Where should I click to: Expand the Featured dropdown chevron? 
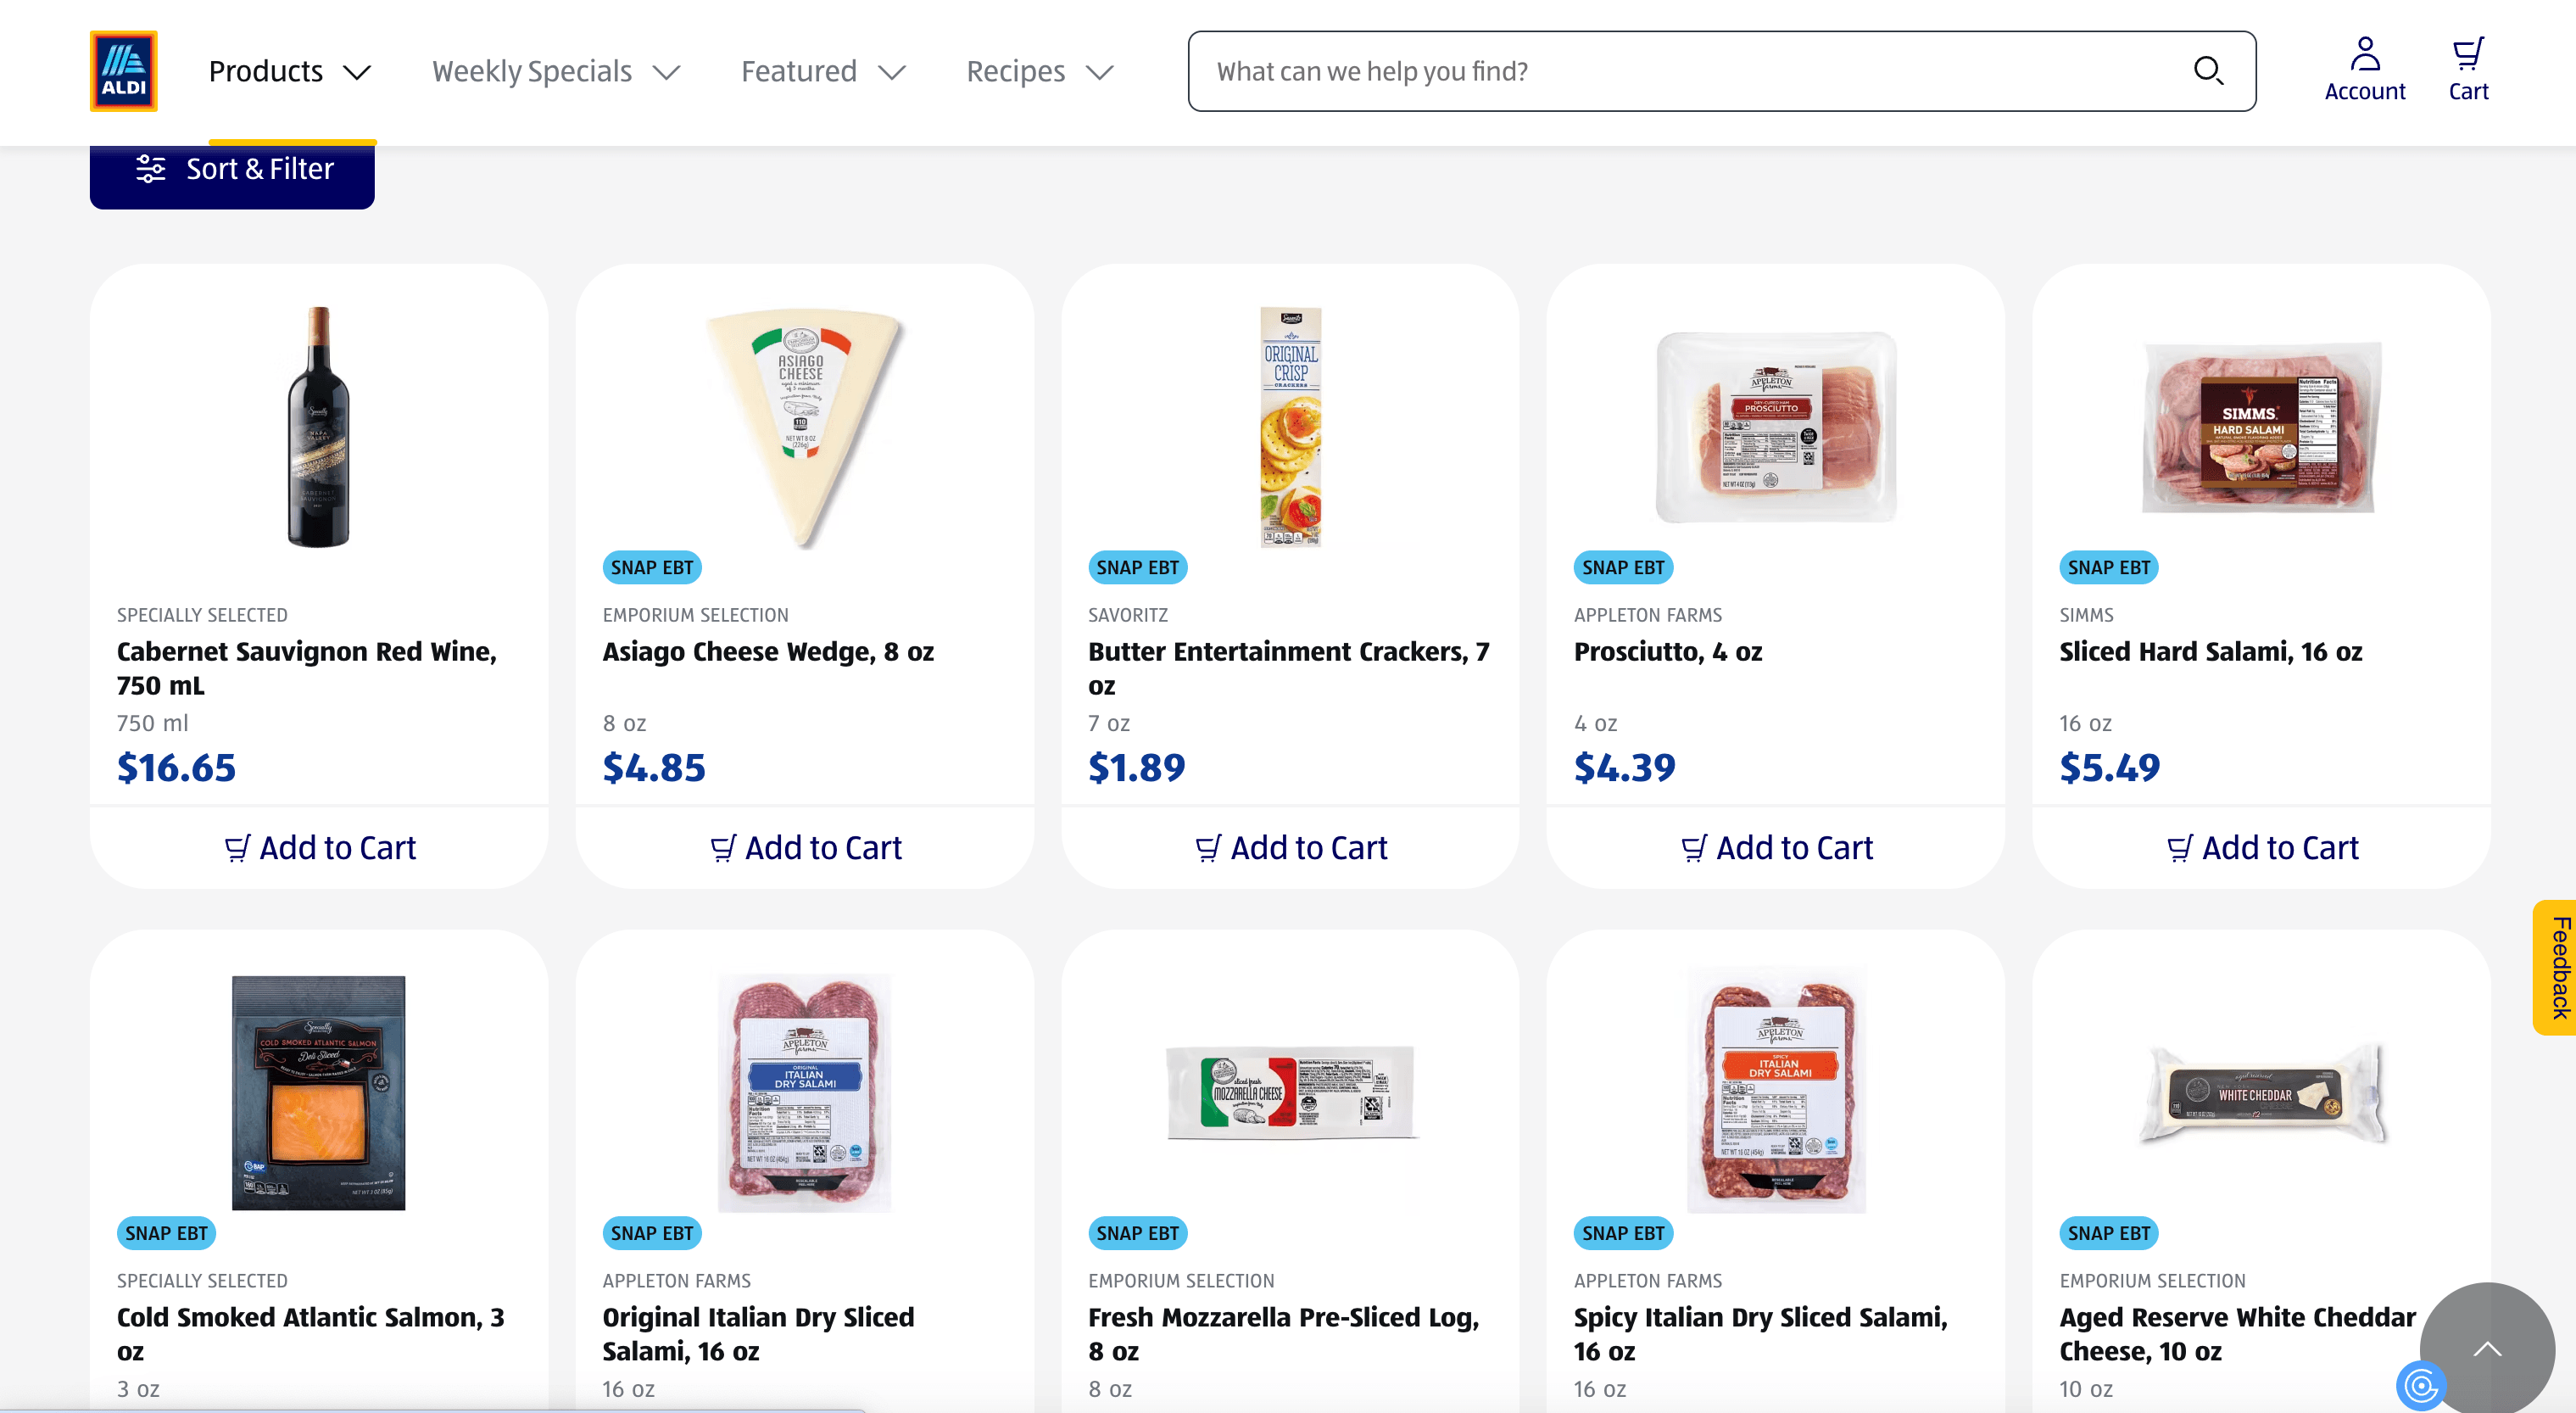(891, 72)
